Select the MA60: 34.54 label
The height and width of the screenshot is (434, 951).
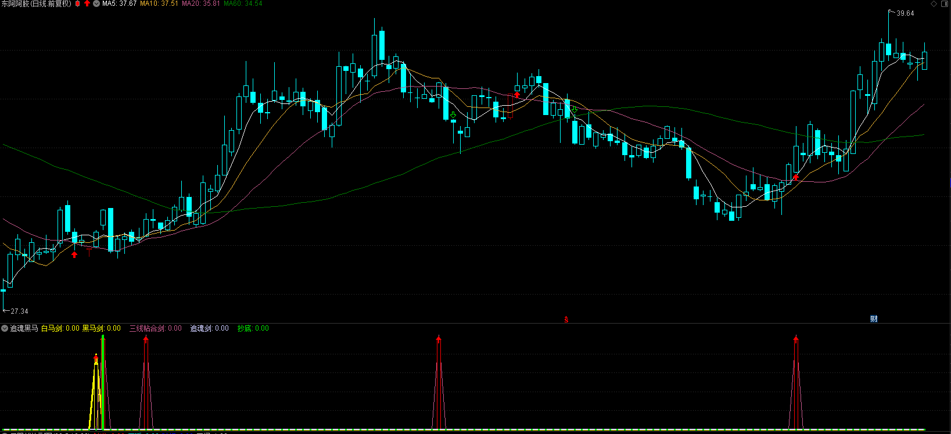[243, 3]
